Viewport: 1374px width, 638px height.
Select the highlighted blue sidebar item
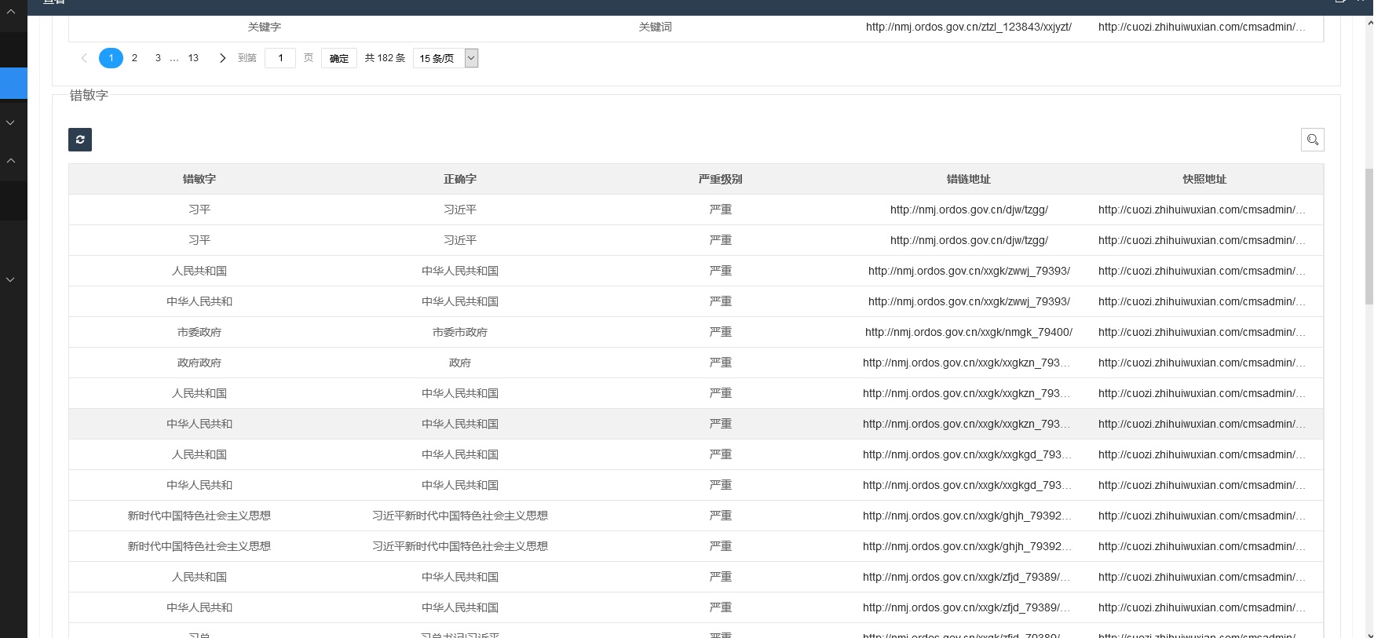13,83
